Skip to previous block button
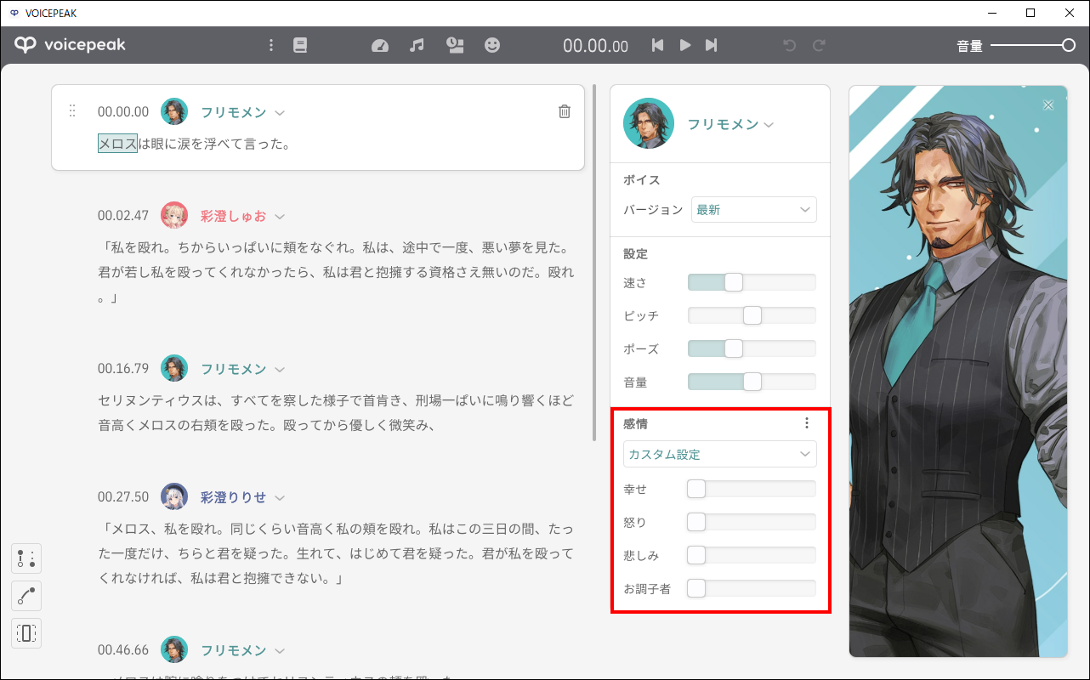The image size is (1090, 680). (x=657, y=45)
